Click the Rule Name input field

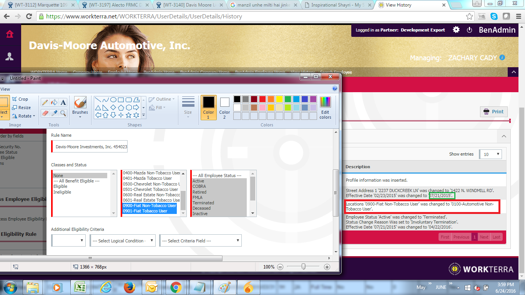(x=90, y=147)
